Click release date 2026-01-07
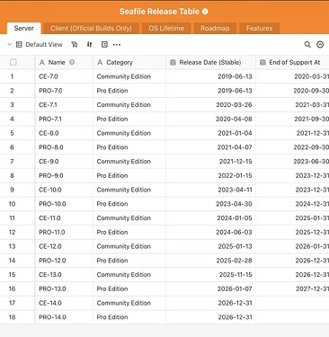This screenshot has width=329, height=337. coord(235,288)
